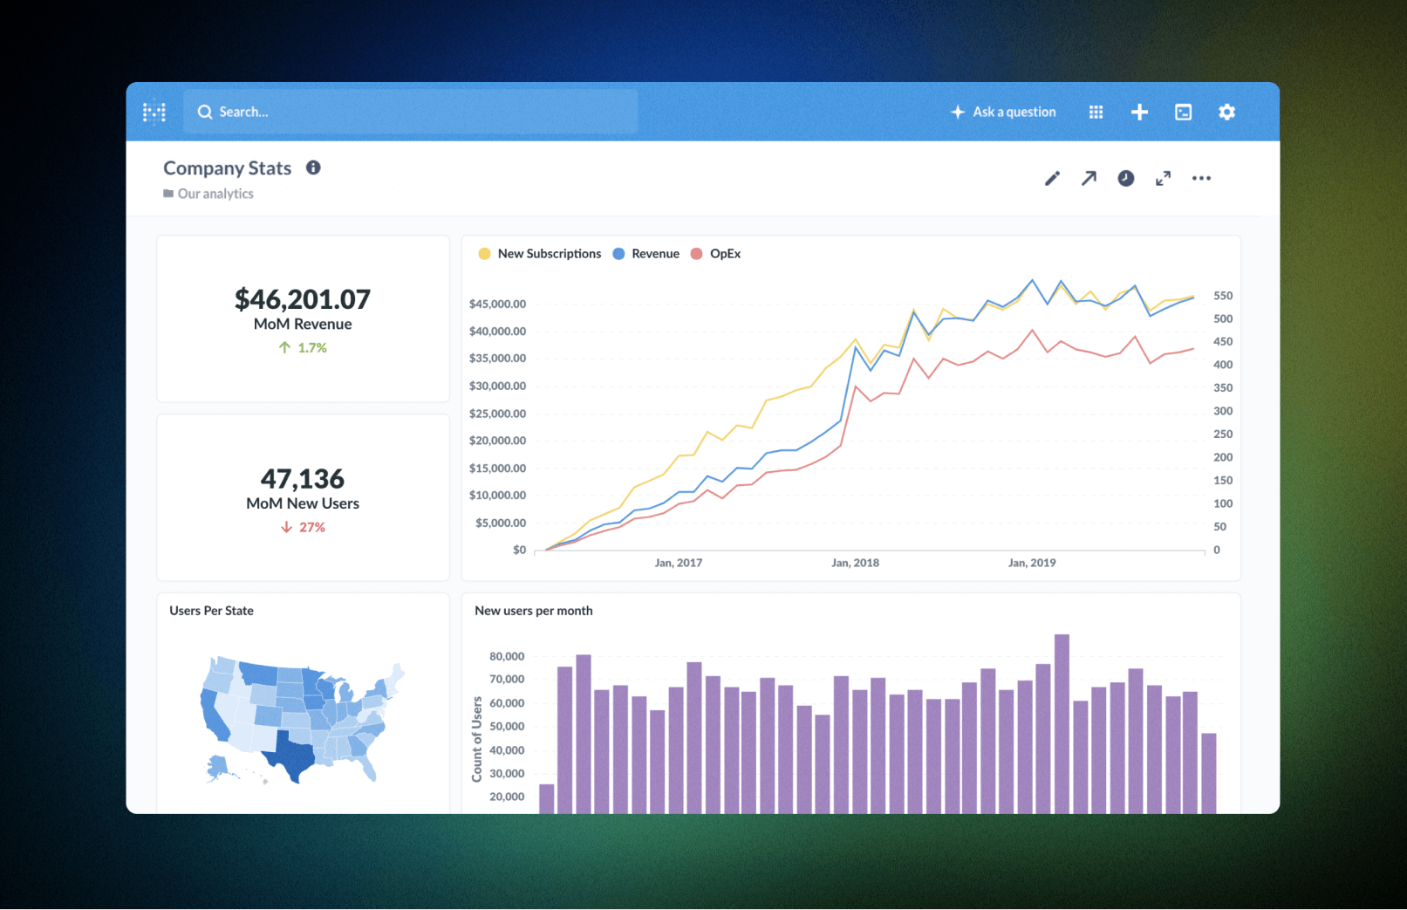The image size is (1407, 910).
Task: Click the Revenue legend label
Action: pos(655,254)
